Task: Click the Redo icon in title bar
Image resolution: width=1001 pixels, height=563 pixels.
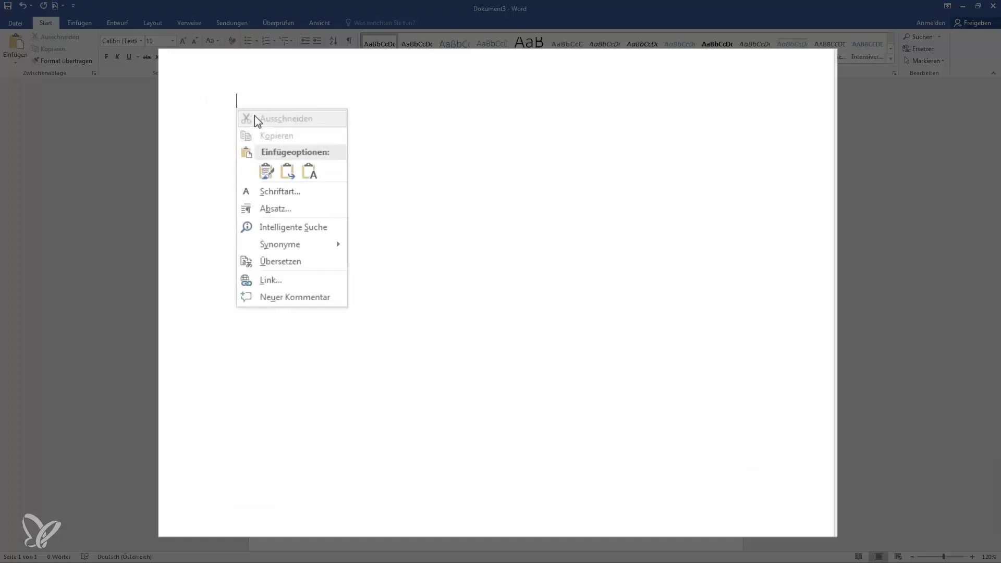Action: click(43, 6)
